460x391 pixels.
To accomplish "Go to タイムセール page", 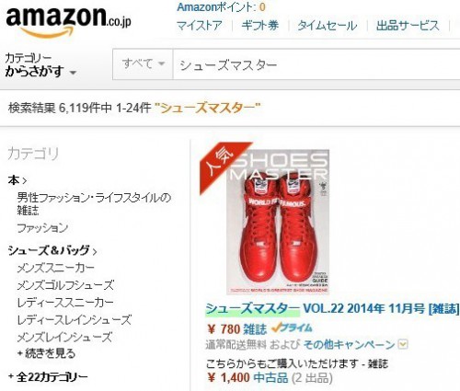I will pyautogui.click(x=328, y=26).
